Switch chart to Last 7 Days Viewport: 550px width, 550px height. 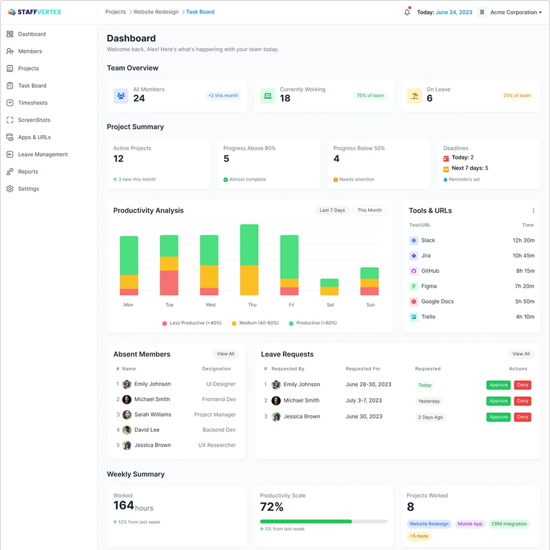tap(332, 210)
